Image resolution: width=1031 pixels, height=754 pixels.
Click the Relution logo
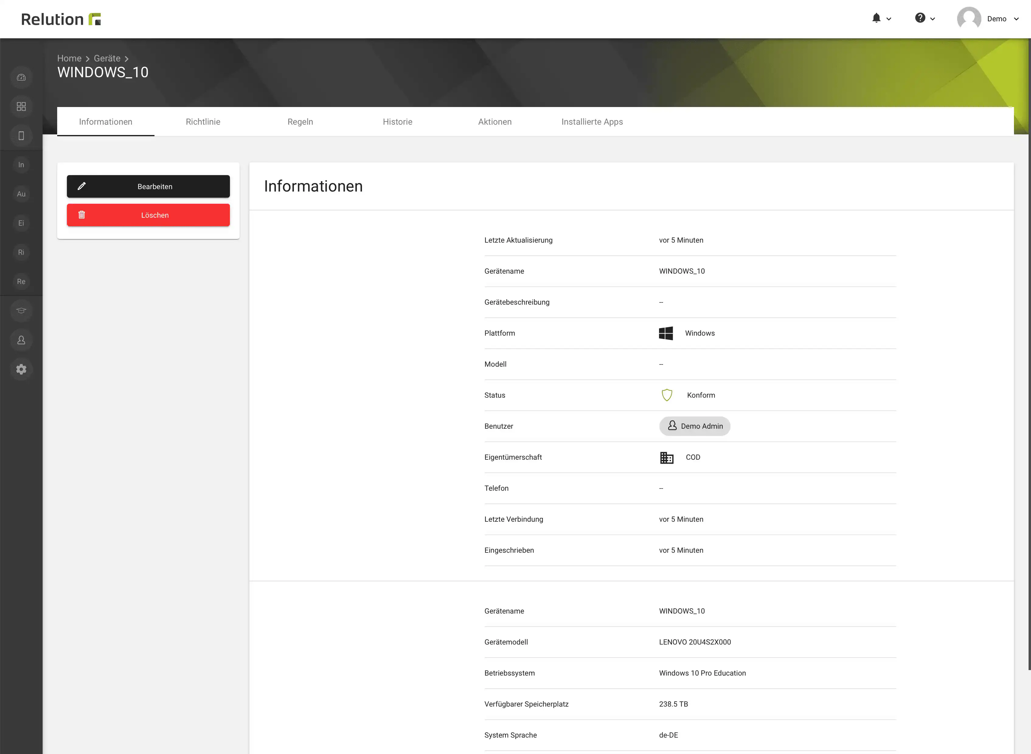click(61, 19)
